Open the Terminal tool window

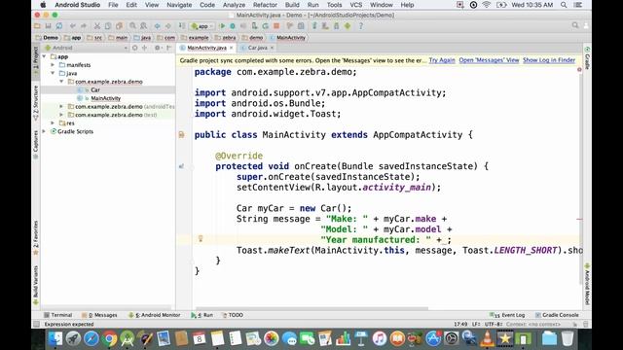(58, 315)
